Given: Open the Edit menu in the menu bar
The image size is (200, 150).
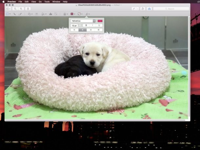Looking at the screenshot, I should point(27,2).
